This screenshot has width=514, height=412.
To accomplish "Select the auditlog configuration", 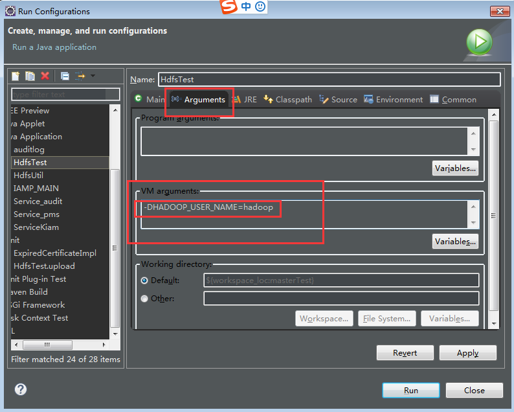I will point(29,150).
